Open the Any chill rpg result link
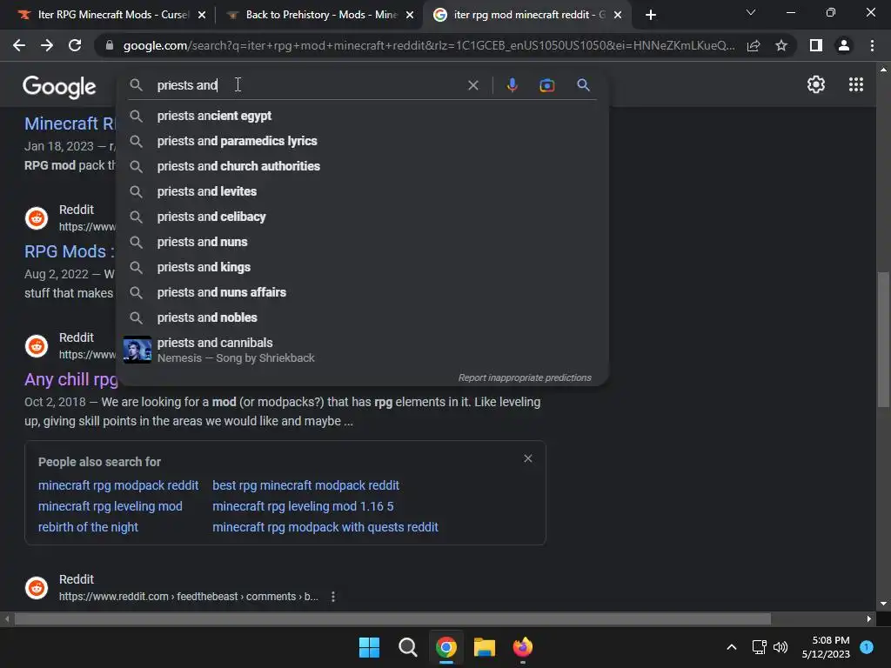Viewport: 891px width, 668px height. click(x=70, y=379)
